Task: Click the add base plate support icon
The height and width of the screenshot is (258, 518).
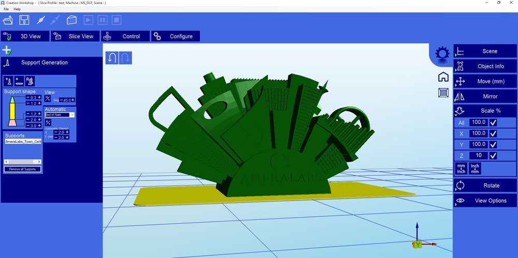Action: click(19, 81)
